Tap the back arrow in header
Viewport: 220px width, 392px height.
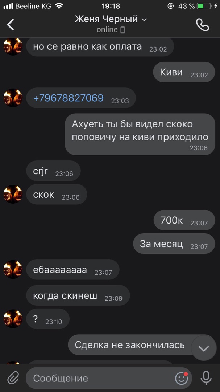[11, 25]
